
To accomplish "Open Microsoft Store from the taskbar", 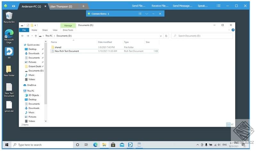I will coord(113,145).
